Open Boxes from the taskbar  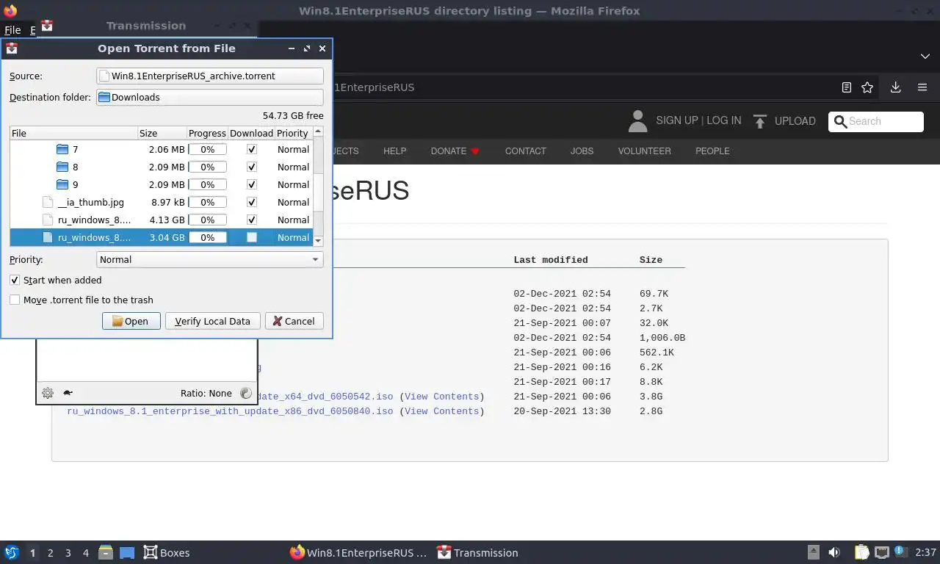tap(167, 552)
